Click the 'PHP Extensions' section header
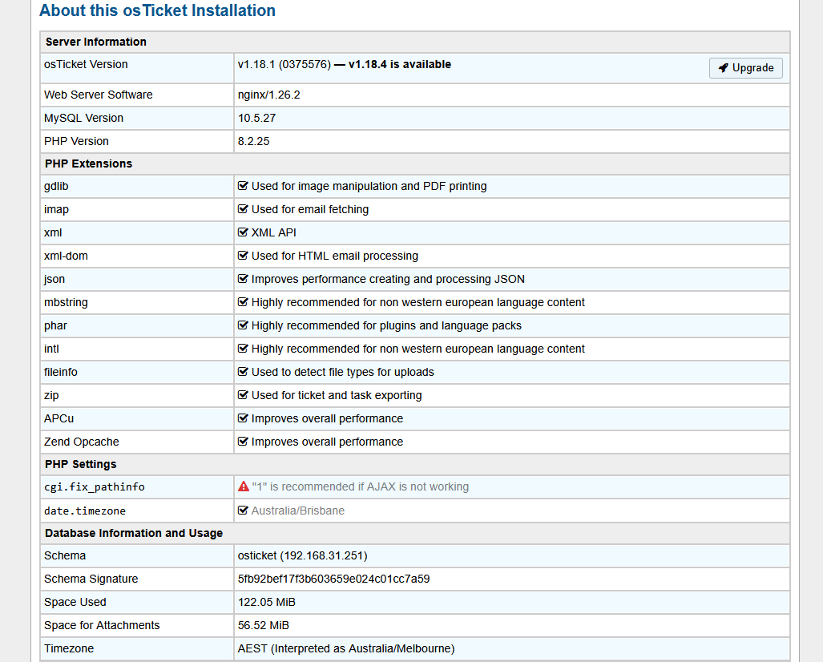Image resolution: width=823 pixels, height=662 pixels. [x=88, y=163]
